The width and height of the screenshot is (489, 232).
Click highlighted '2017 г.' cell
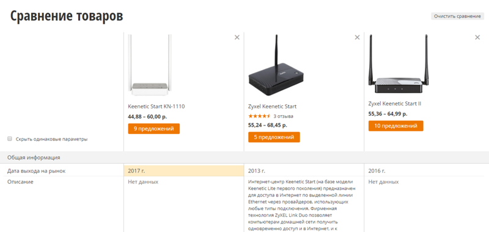(x=184, y=171)
